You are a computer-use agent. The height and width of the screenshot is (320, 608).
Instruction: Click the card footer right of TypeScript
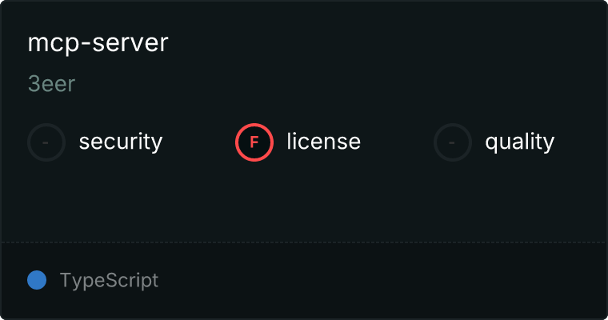click(382, 281)
